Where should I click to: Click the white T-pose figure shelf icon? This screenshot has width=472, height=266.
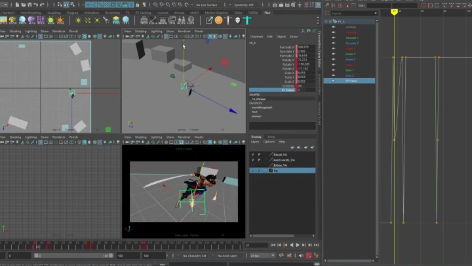pyautogui.click(x=228, y=20)
